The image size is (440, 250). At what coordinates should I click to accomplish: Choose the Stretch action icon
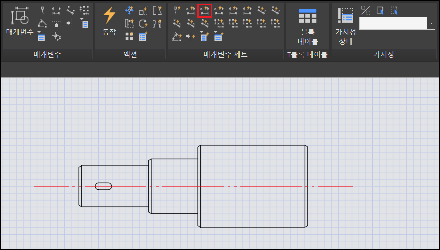pyautogui.click(x=157, y=11)
